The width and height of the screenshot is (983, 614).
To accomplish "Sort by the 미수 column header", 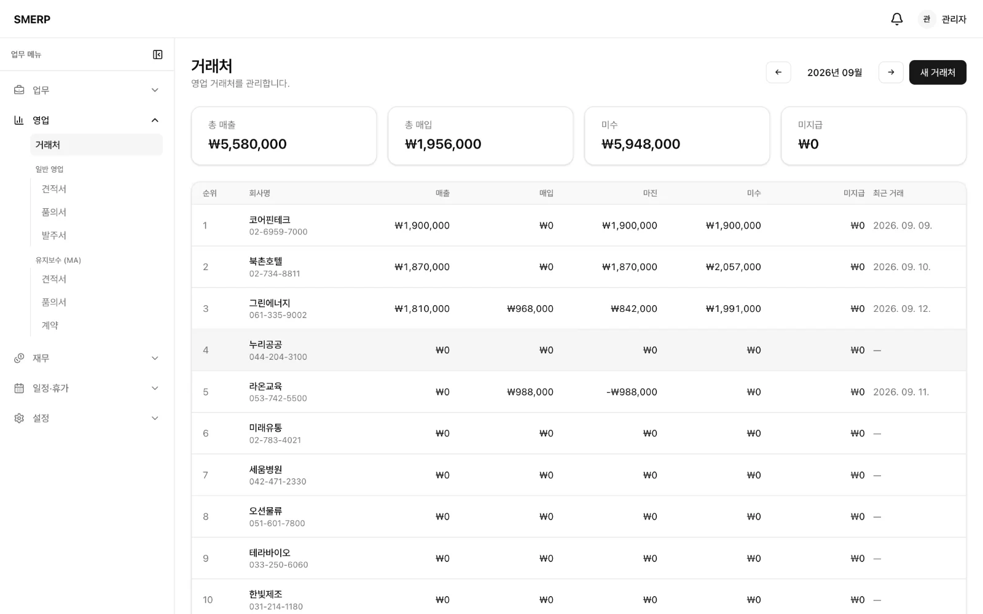I will point(754,193).
